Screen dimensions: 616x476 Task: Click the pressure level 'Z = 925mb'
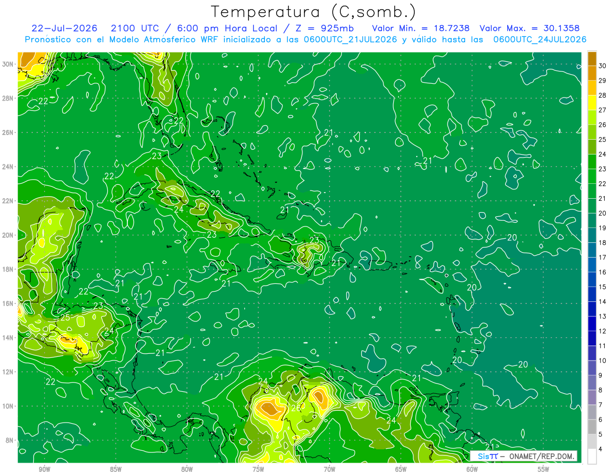(x=323, y=28)
